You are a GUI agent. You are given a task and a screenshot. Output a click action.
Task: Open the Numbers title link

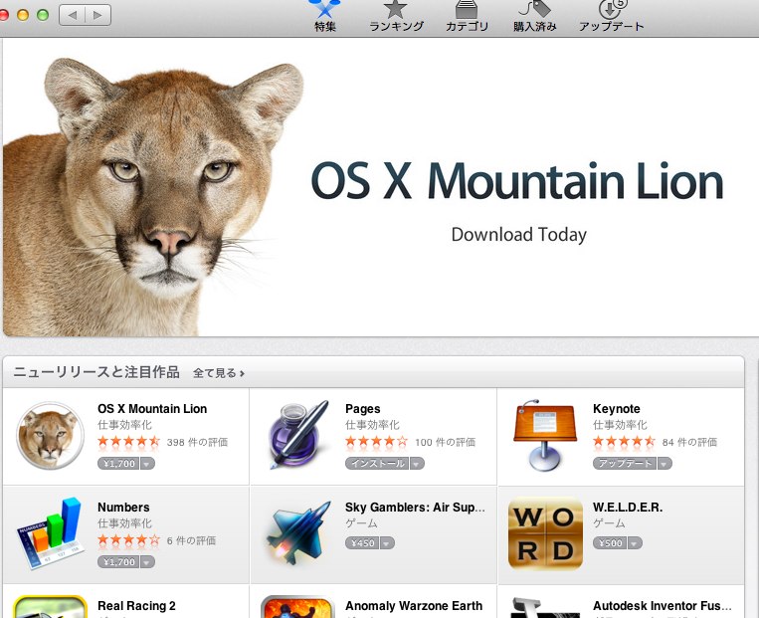[x=123, y=508]
